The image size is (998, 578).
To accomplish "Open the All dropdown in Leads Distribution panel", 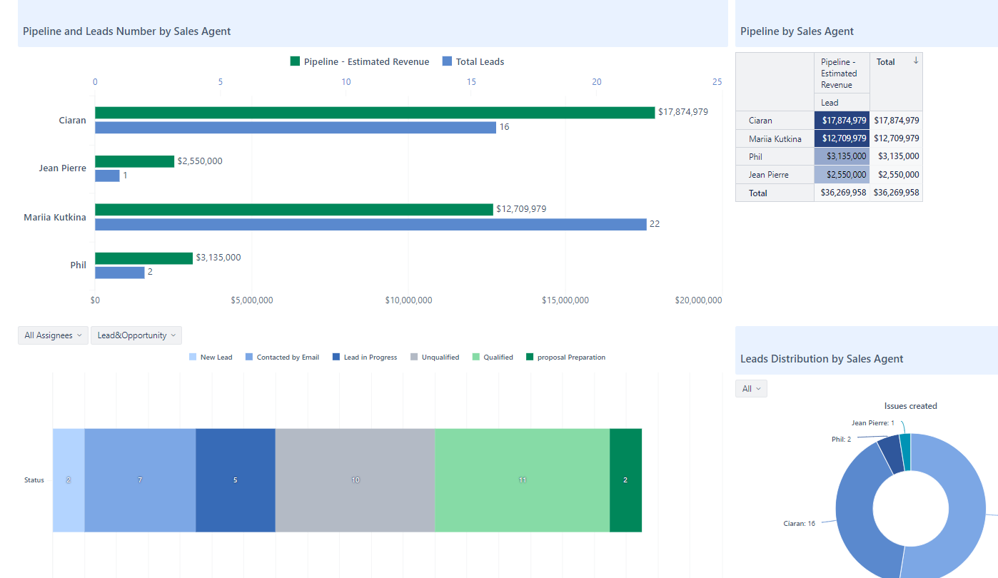I will [750, 388].
